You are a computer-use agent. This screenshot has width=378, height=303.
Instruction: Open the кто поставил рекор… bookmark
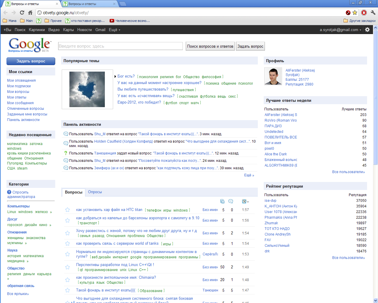coord(85,21)
